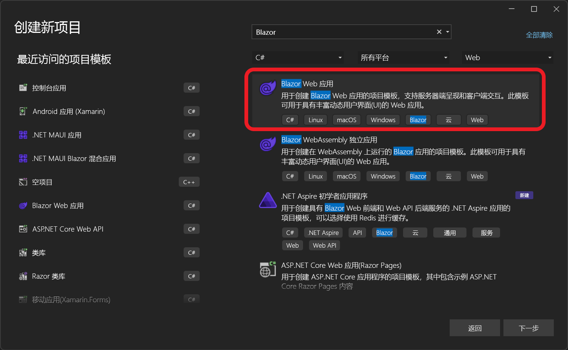Click the Razor 类库 template icon
568x350 pixels.
point(23,276)
